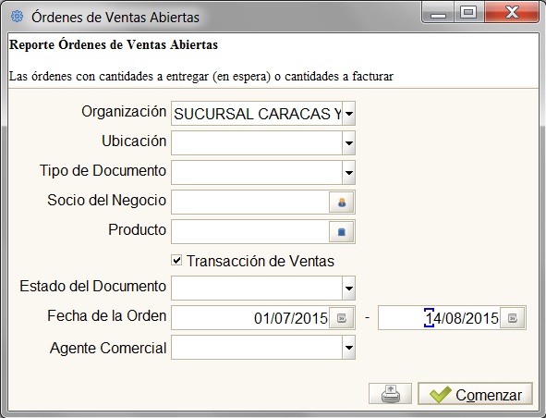This screenshot has height=418, width=546.
Task: Open Socio del Negocio partner lookup icon
Action: click(342, 203)
